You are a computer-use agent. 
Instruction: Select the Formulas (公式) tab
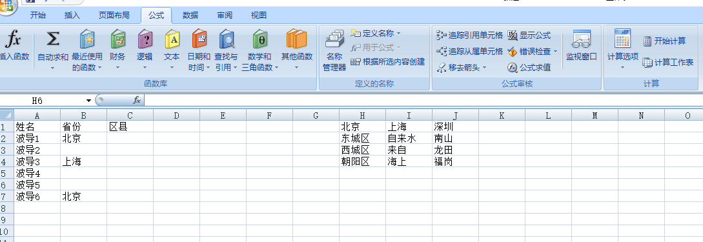point(156,15)
